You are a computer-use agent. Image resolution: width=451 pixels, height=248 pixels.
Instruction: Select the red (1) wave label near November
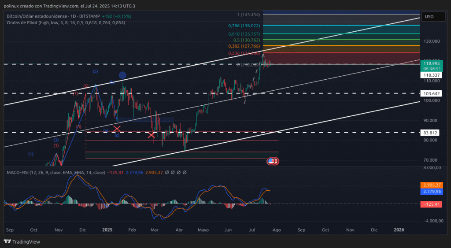click(x=56, y=145)
